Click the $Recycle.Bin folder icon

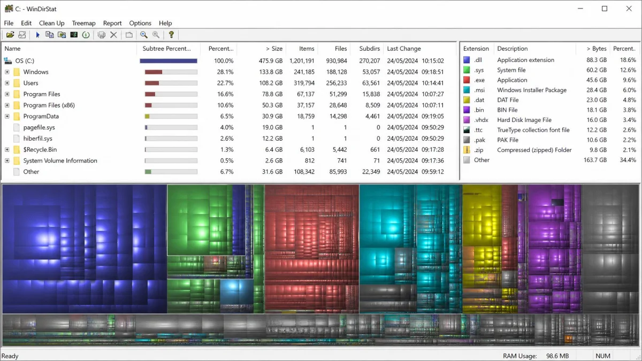coord(17,150)
